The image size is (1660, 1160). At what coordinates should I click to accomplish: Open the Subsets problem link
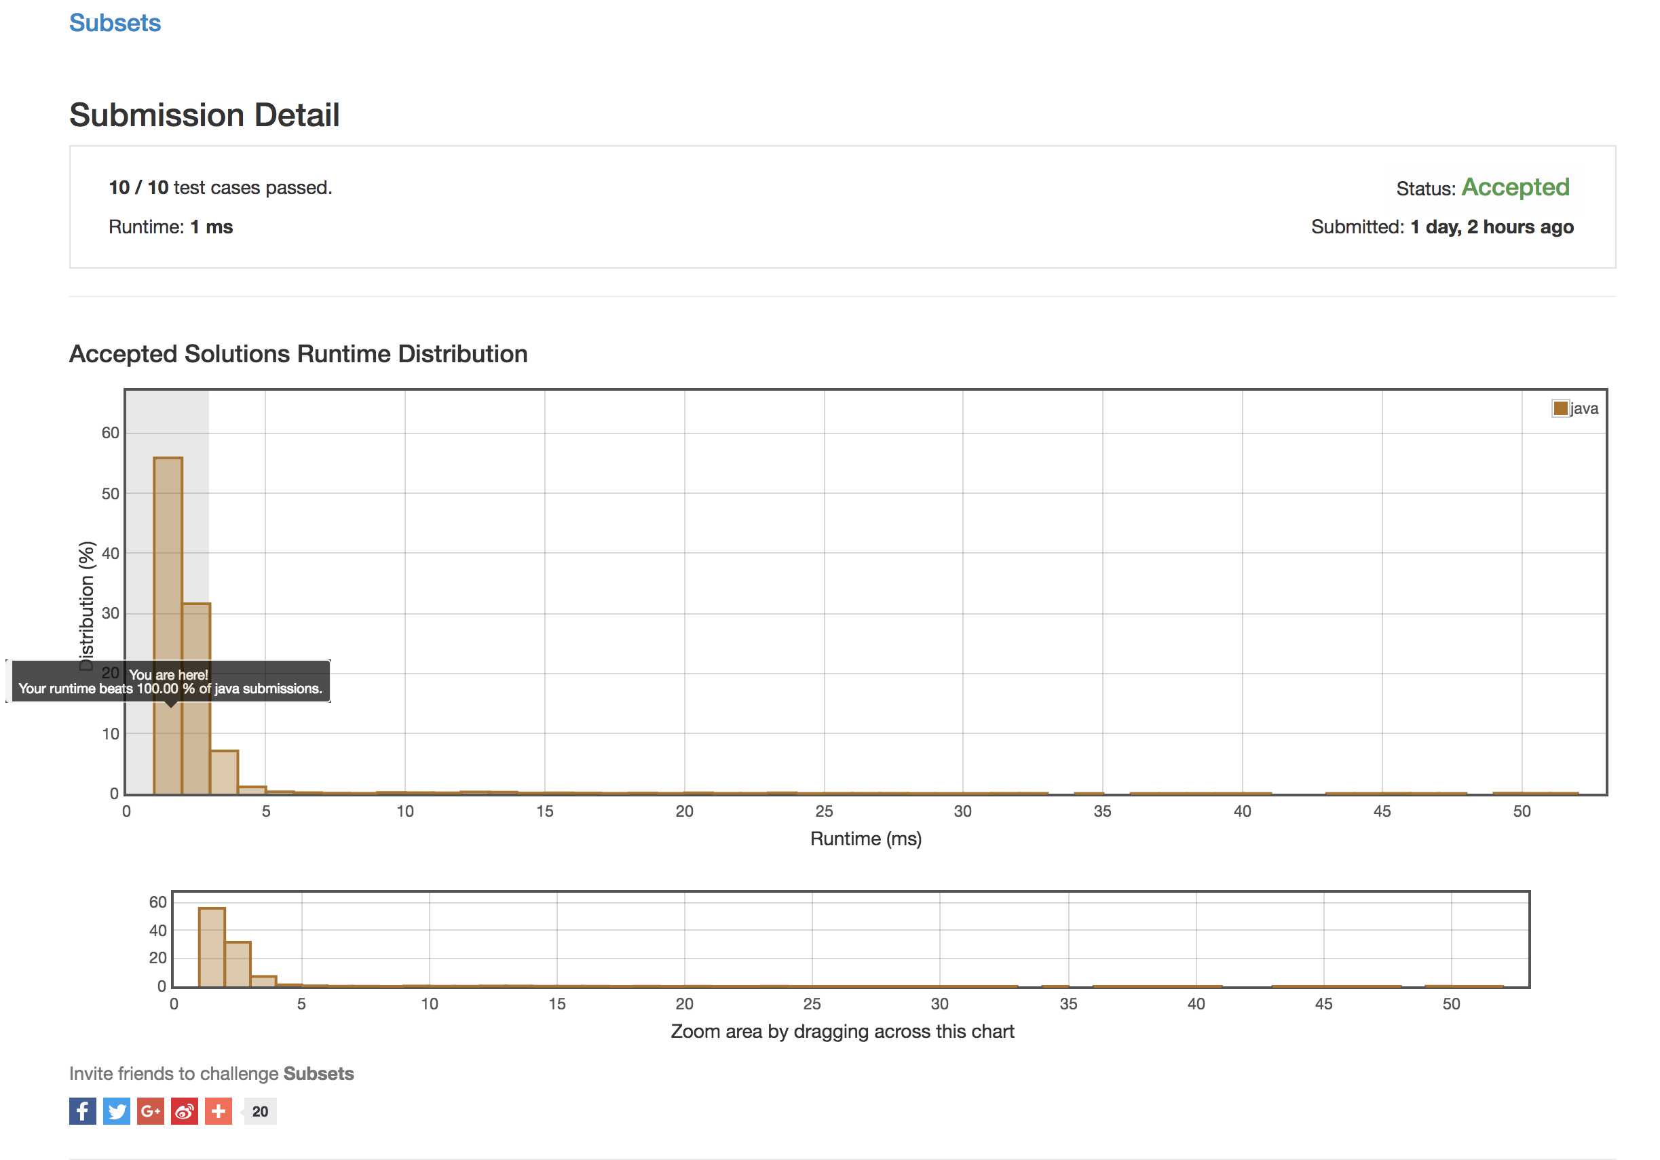(115, 23)
